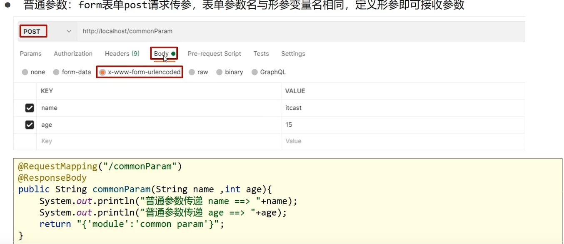The width and height of the screenshot is (564, 244).
Task: Click the itcast value cell
Action: (x=403, y=108)
